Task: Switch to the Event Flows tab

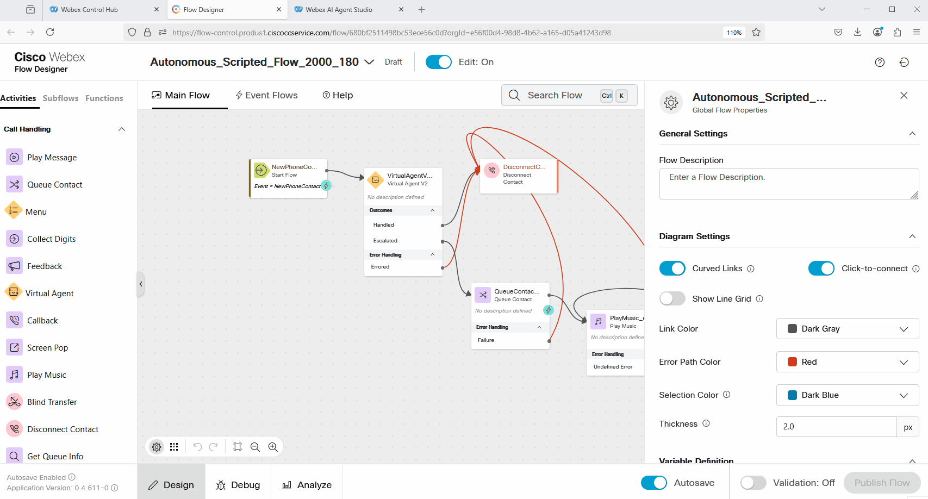Action: pos(266,95)
